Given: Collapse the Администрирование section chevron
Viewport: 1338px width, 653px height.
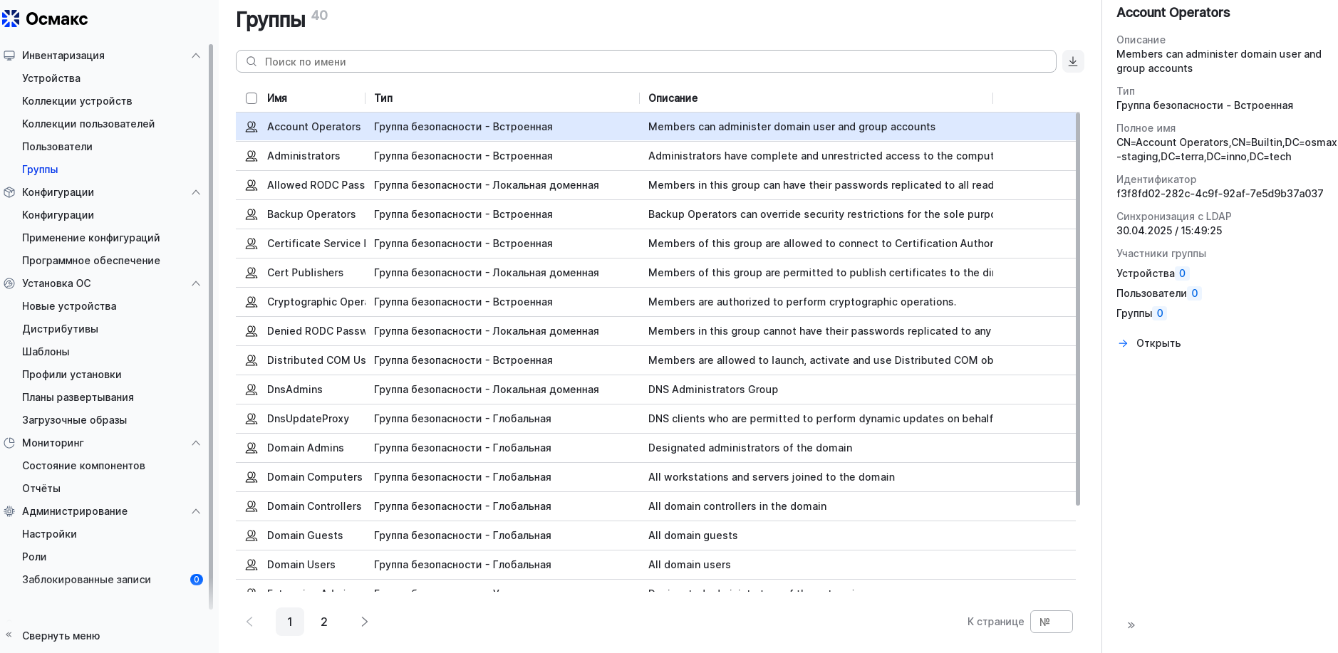Looking at the screenshot, I should point(196,511).
